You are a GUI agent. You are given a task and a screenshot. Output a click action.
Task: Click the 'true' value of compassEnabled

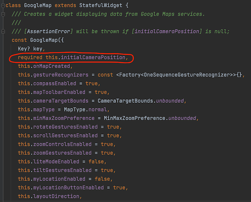(x=91, y=83)
